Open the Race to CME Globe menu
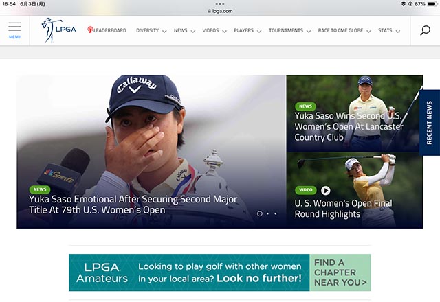 tap(340, 30)
